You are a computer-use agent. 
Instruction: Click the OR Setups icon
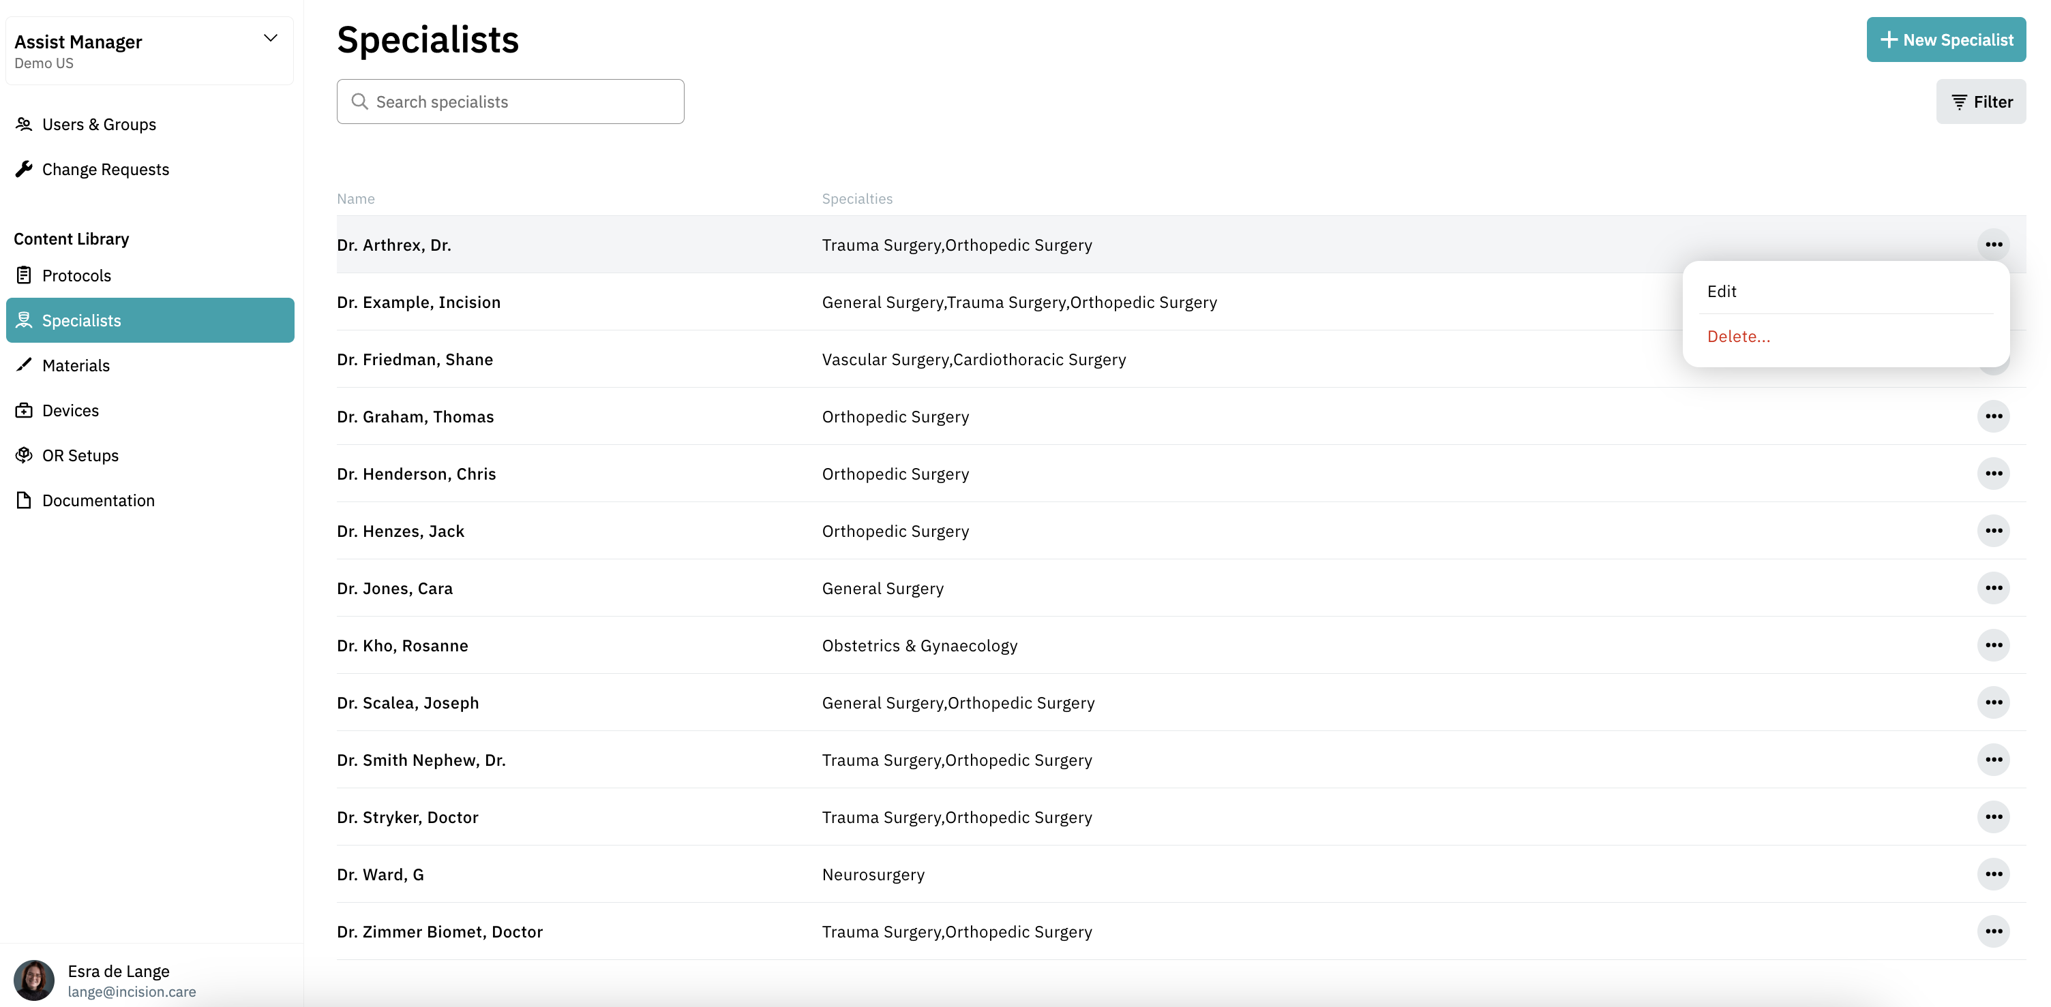24,455
